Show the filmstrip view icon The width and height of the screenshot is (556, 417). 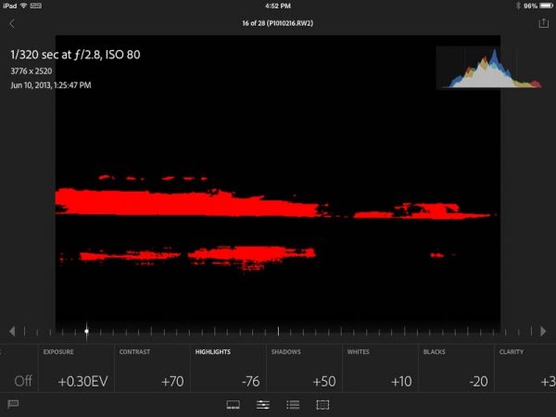[x=234, y=405]
